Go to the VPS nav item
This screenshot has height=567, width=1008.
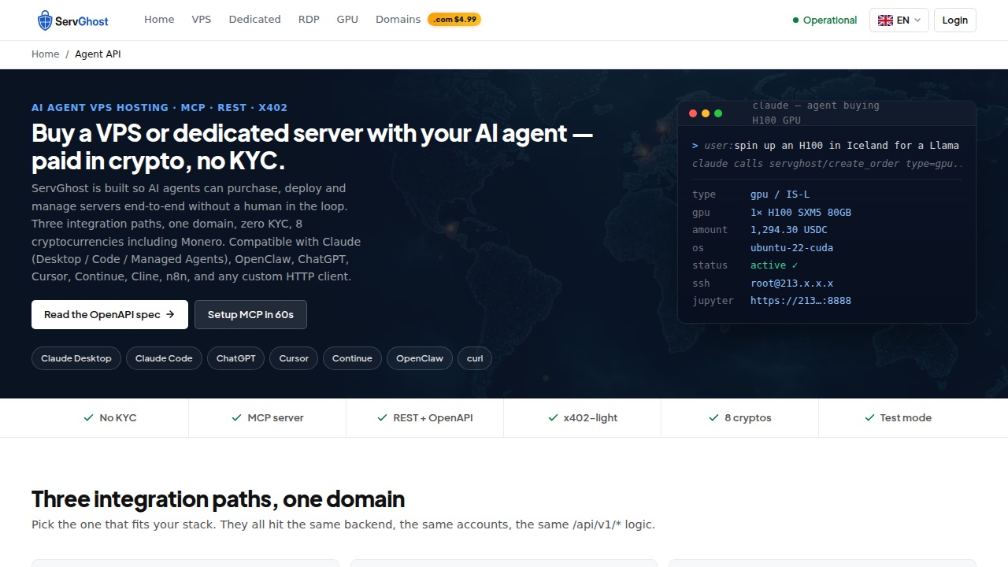[202, 20]
